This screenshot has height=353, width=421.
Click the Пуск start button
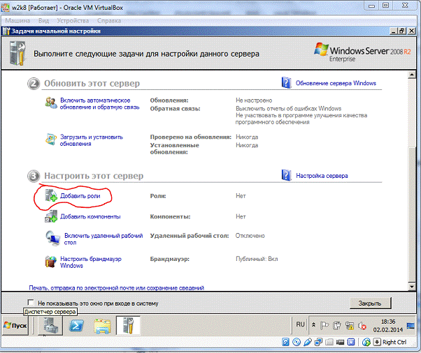tap(15, 326)
